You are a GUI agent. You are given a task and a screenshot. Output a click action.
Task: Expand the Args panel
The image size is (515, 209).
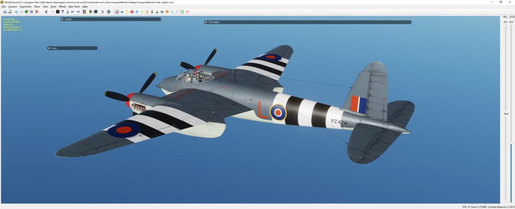point(72,48)
